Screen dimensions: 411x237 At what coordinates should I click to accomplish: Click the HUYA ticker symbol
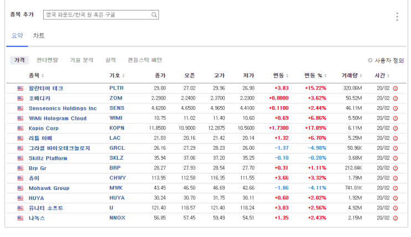click(x=117, y=198)
